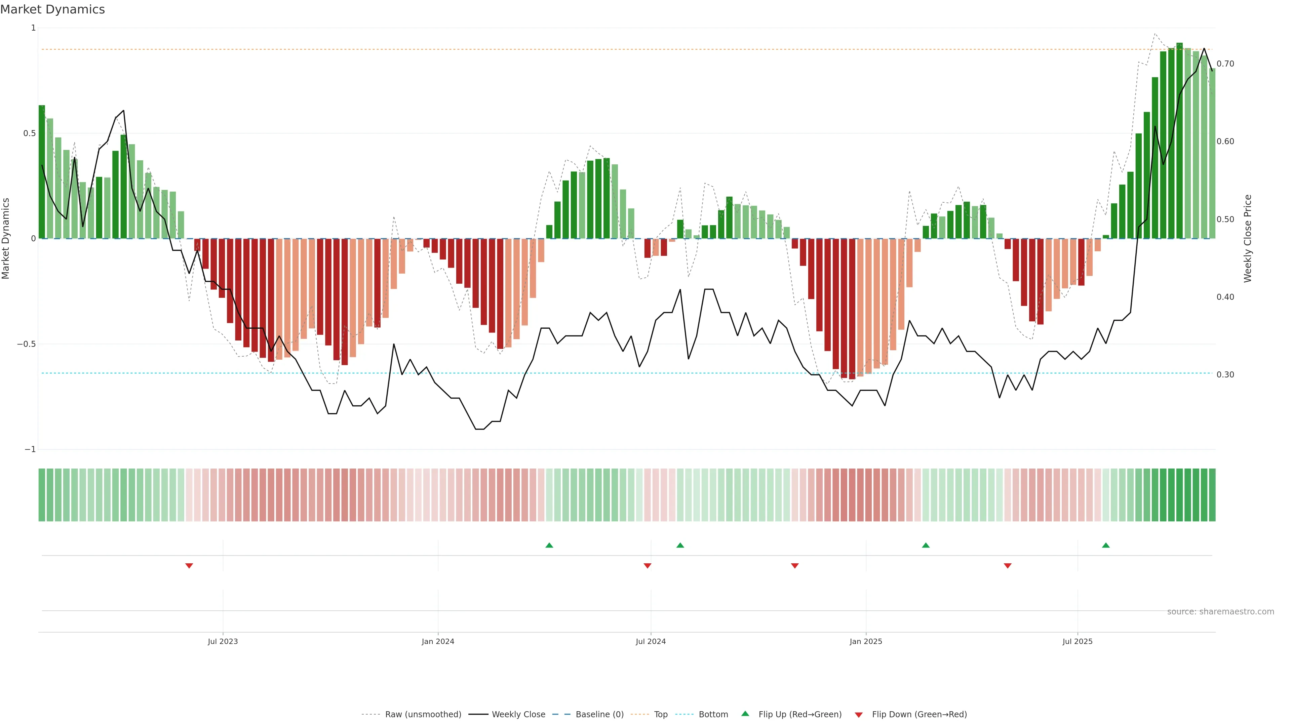Click the green Flip Up marker after Jan 2025
This screenshot has width=1291, height=726.
click(x=926, y=545)
